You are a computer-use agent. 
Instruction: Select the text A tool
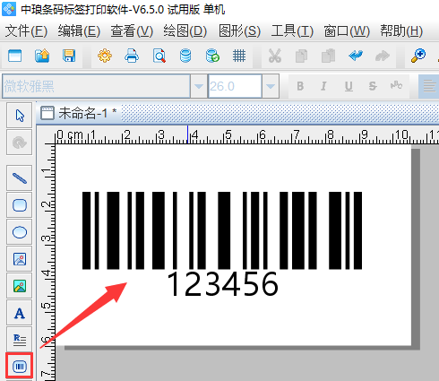[x=20, y=313]
